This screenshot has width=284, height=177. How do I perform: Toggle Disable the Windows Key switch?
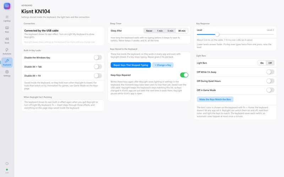click(98, 58)
